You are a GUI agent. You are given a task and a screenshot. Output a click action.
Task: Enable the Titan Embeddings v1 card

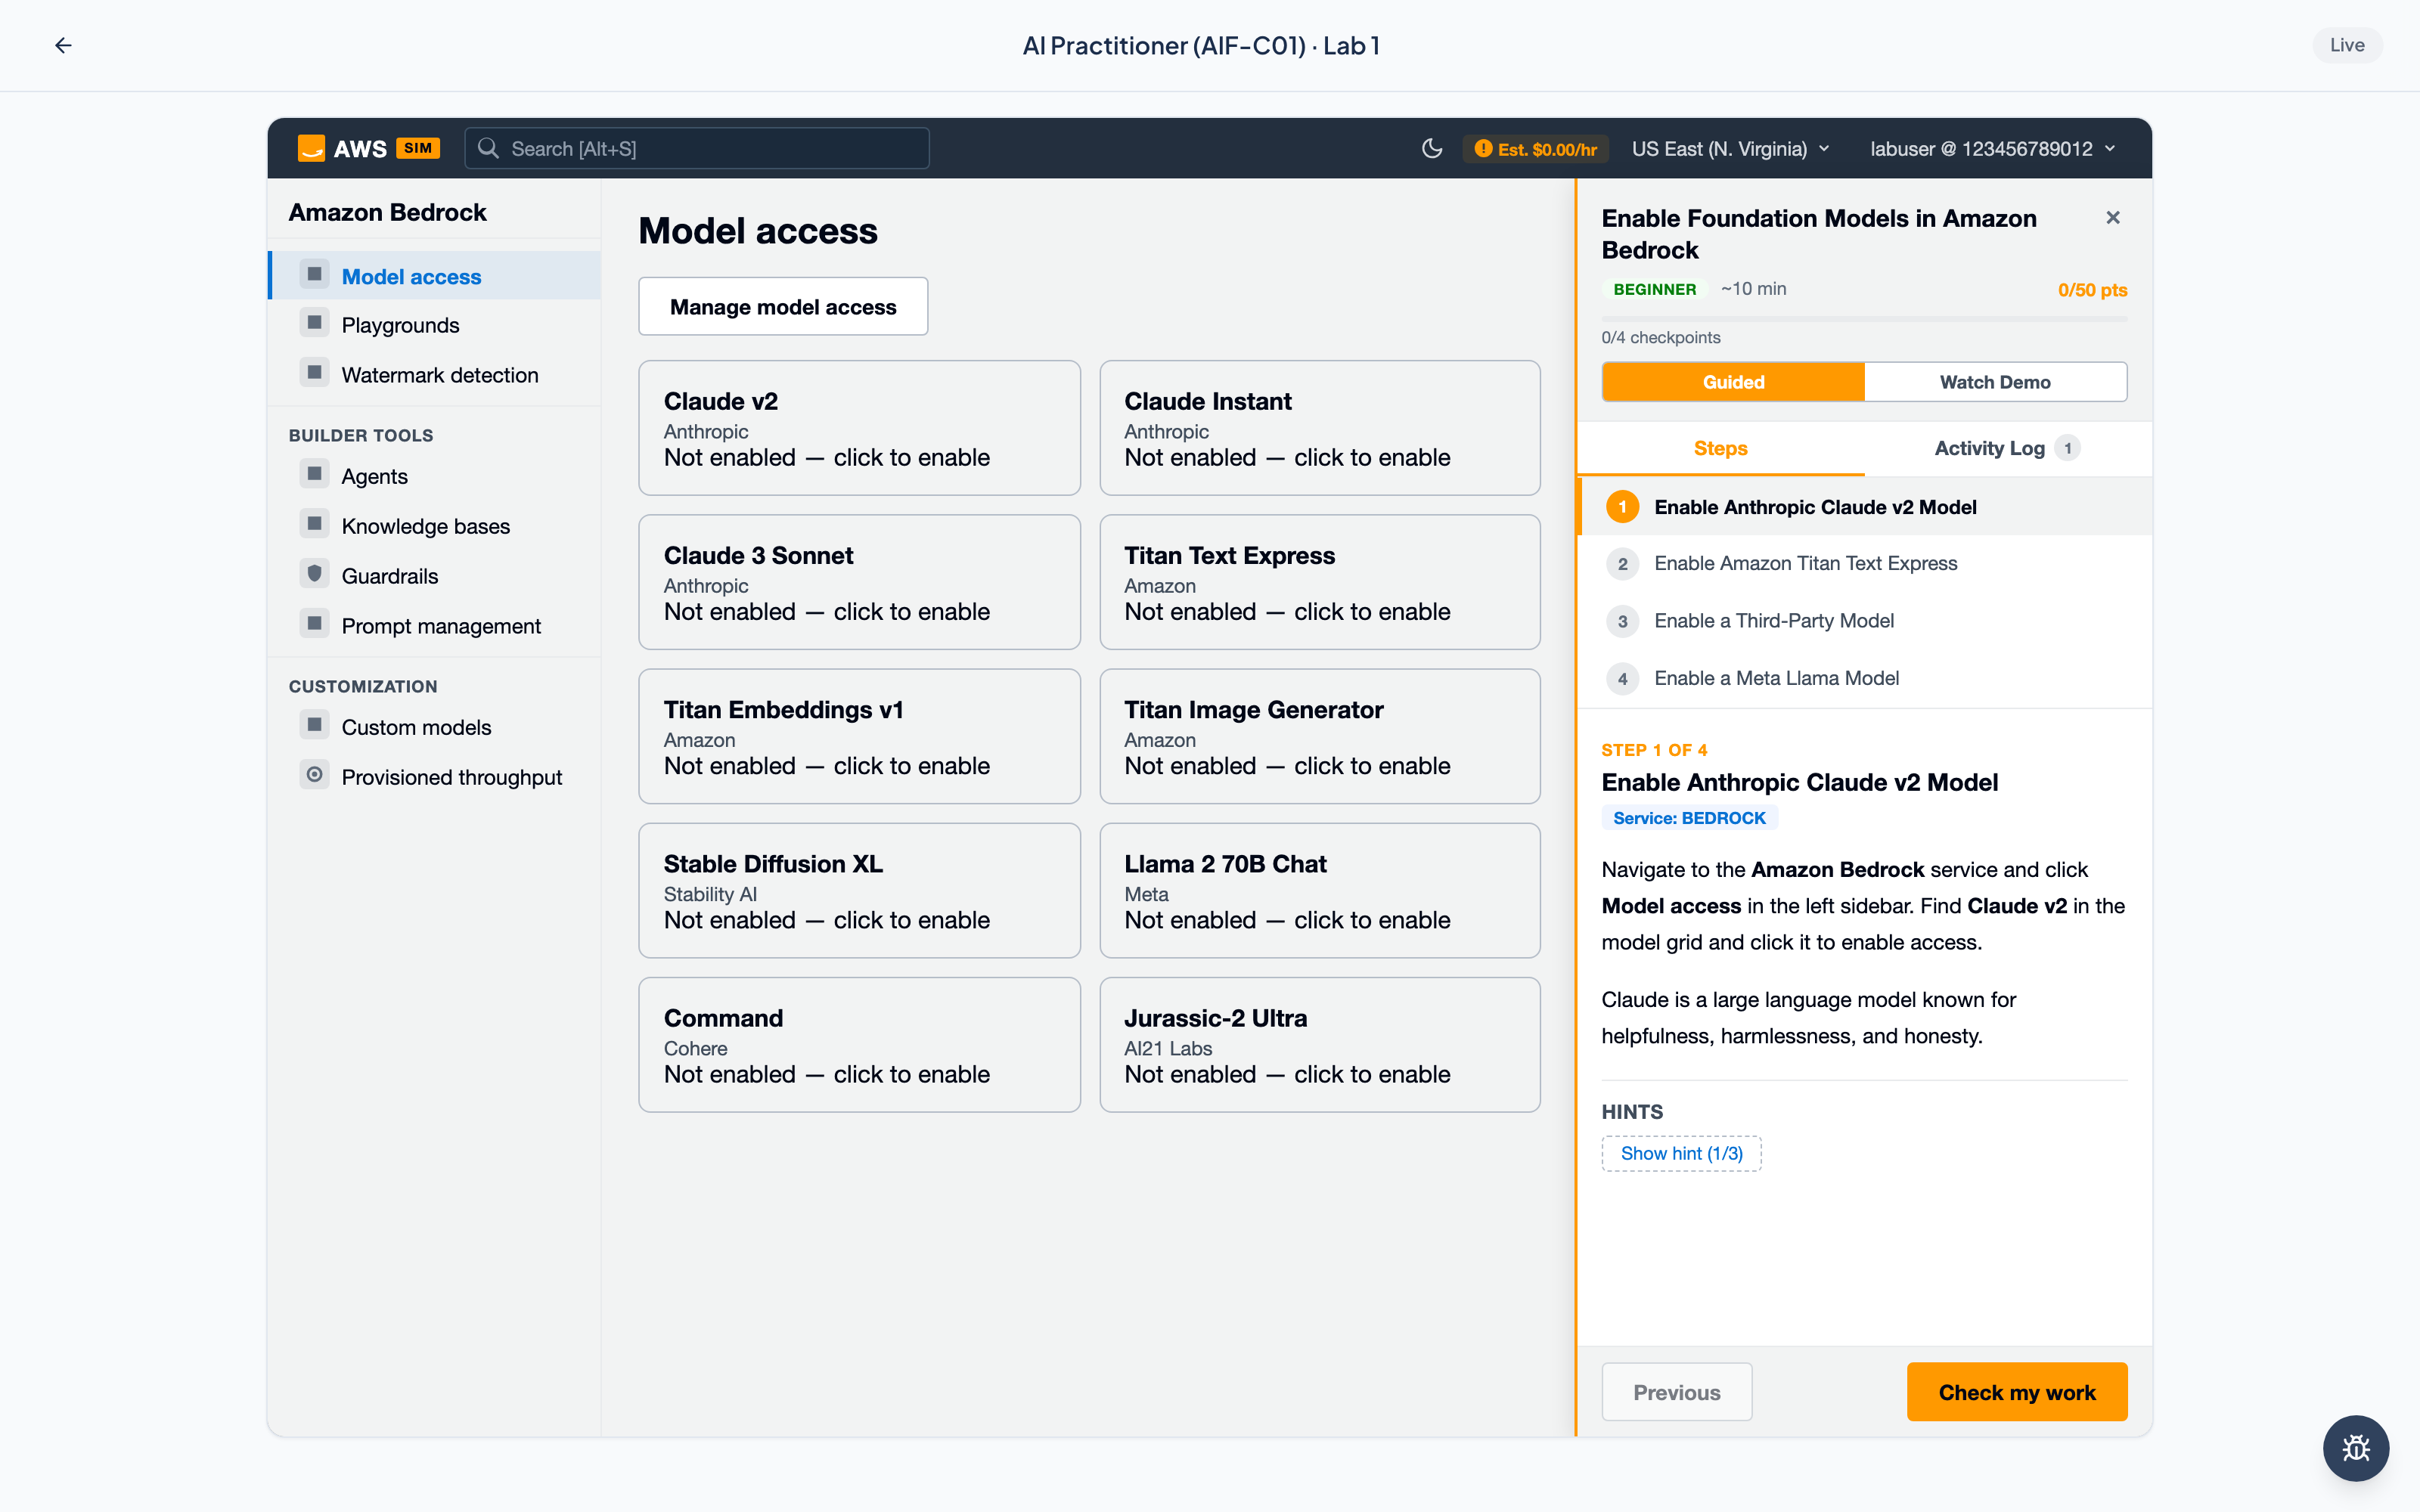859,736
